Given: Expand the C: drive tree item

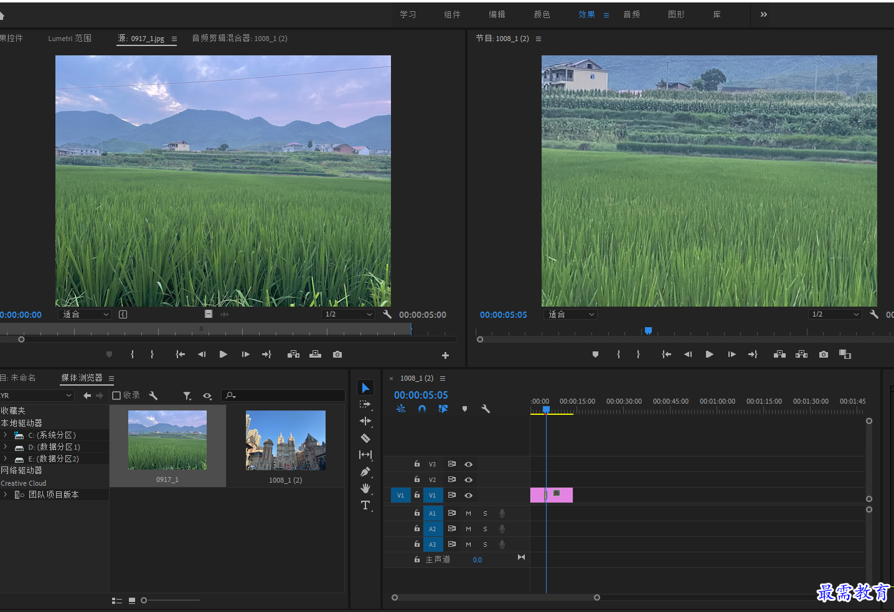Looking at the screenshot, I should 6,435.
